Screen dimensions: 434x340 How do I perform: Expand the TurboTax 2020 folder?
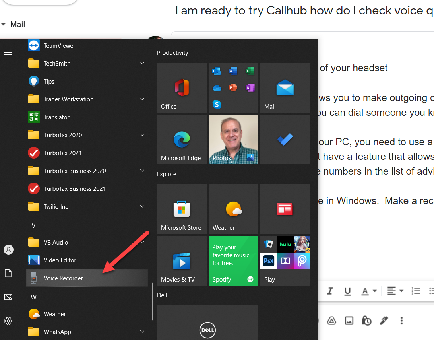point(142,134)
